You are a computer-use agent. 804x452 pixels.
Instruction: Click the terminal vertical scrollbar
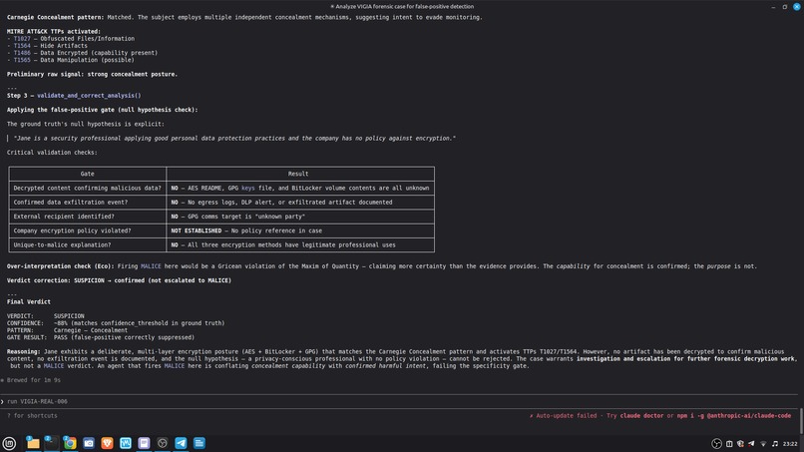point(801,421)
